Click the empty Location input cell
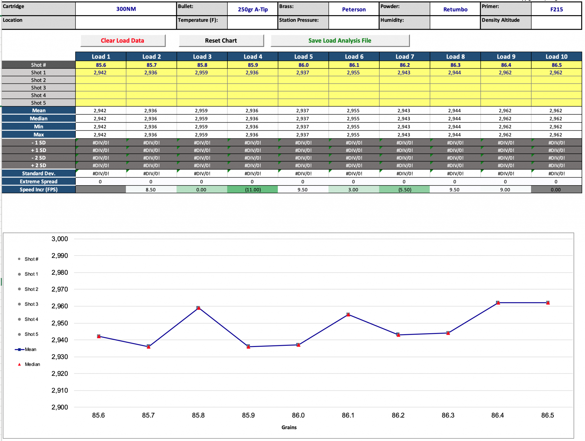 tap(126, 22)
